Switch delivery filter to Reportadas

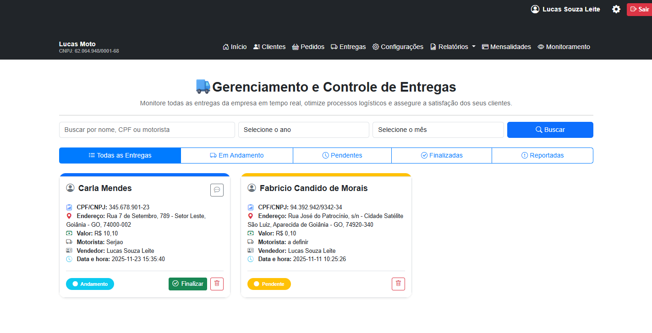coord(542,155)
